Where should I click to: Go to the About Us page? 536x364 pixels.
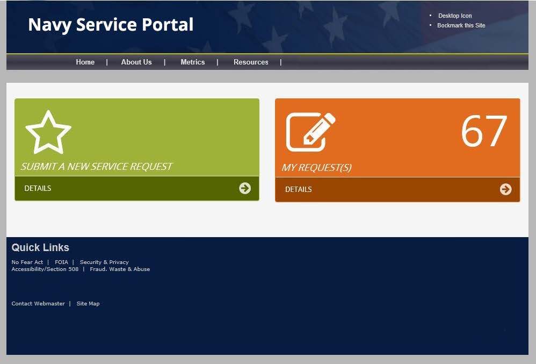(x=136, y=62)
